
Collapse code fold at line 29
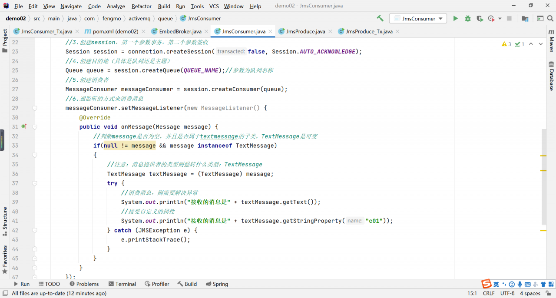[x=35, y=108]
